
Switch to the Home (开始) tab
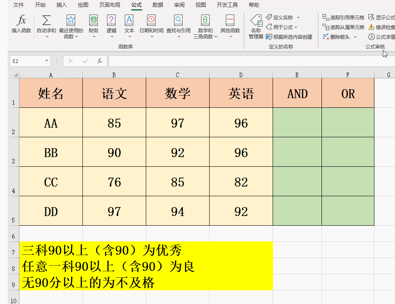pos(40,5)
